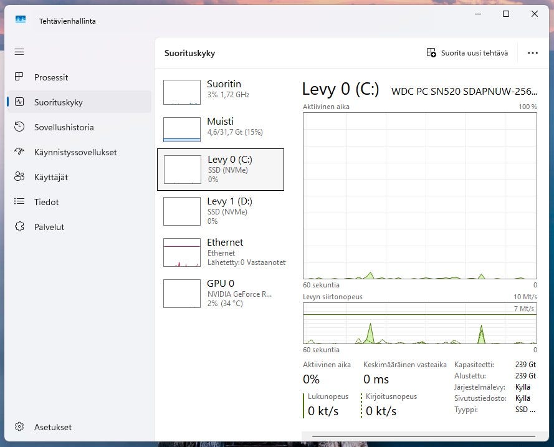This screenshot has height=447, width=554.
Task: Click NVIDIA GeForce R... text
Action: [239, 294]
